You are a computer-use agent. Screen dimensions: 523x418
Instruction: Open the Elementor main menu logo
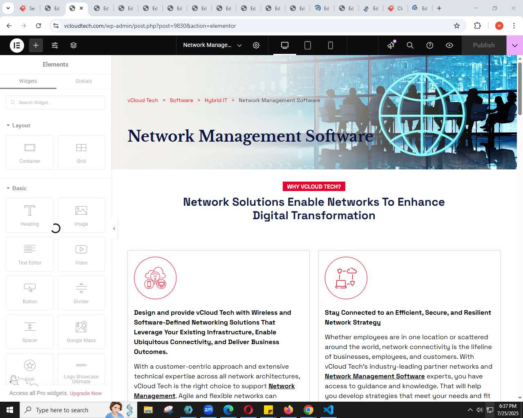[x=17, y=45]
